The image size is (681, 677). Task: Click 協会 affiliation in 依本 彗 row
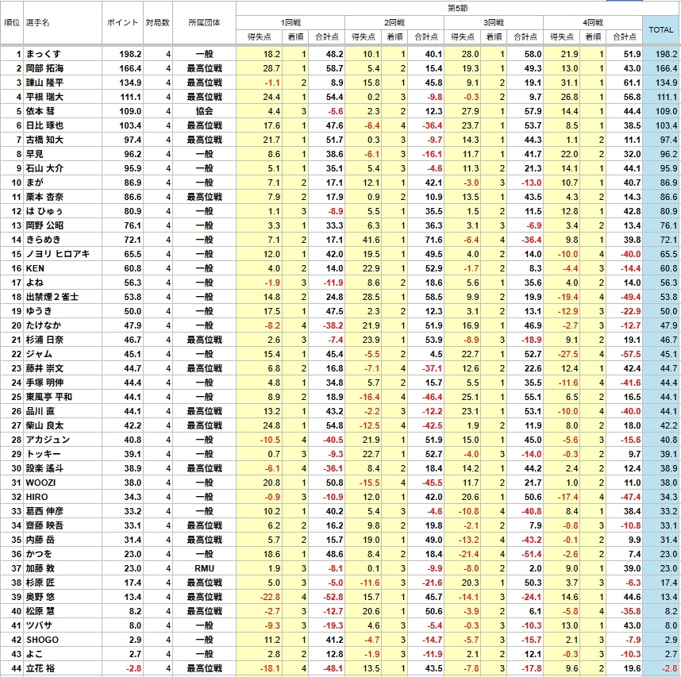coord(204,111)
